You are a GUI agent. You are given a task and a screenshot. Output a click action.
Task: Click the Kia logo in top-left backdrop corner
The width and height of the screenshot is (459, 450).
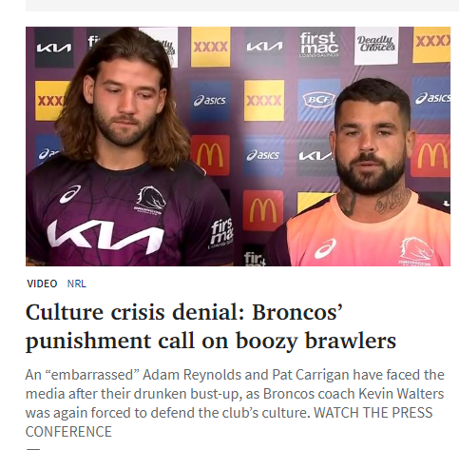54,48
